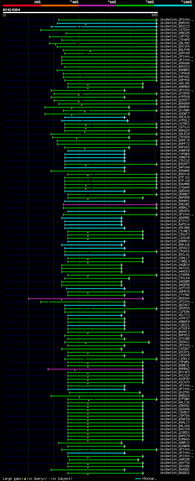Select the UniRef100_C6TNY2 label
This screenshot has width=195, height=481.
tap(175, 124)
